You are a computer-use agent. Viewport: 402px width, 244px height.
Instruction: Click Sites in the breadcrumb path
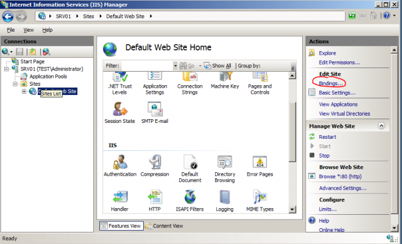point(88,16)
